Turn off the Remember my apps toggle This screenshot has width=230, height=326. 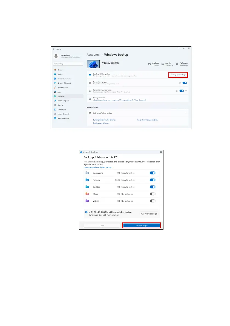click(x=185, y=83)
